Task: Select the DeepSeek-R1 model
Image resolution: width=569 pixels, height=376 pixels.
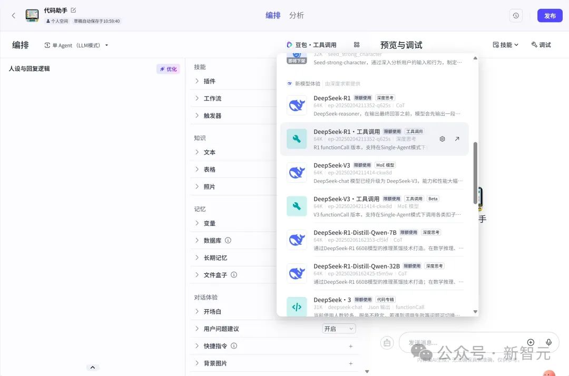Action: pos(374,105)
